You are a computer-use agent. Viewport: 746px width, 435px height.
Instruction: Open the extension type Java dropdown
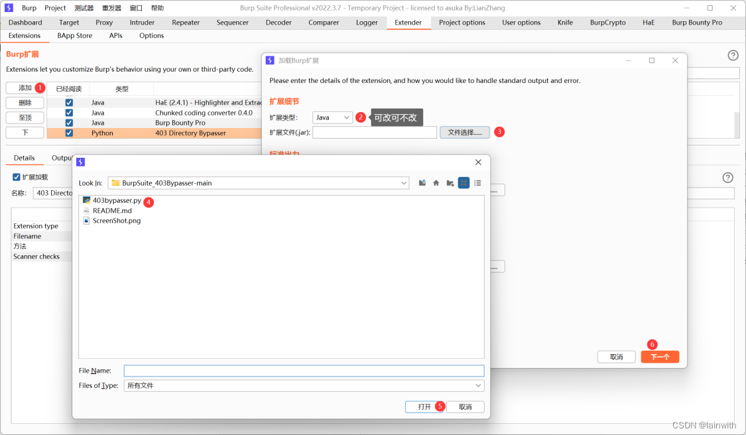(x=332, y=117)
